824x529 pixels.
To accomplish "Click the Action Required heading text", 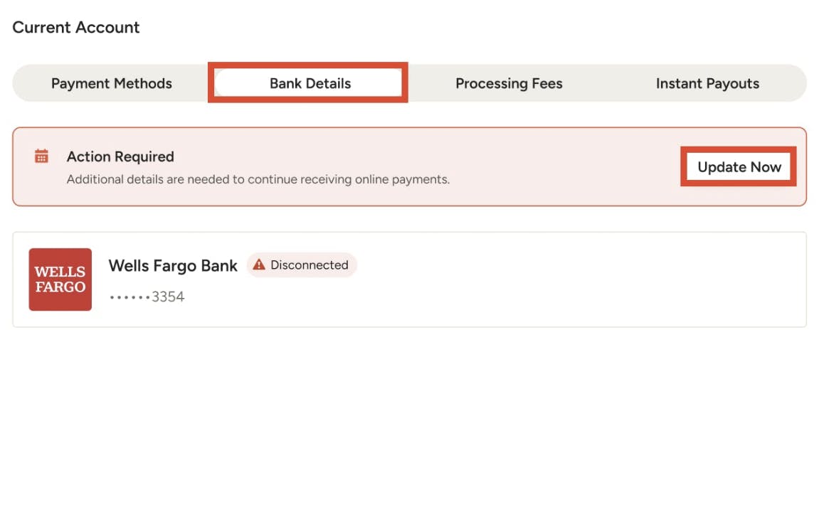I will coord(120,156).
